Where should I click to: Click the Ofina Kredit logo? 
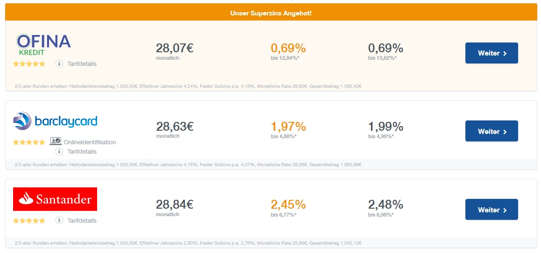pyautogui.click(x=43, y=44)
